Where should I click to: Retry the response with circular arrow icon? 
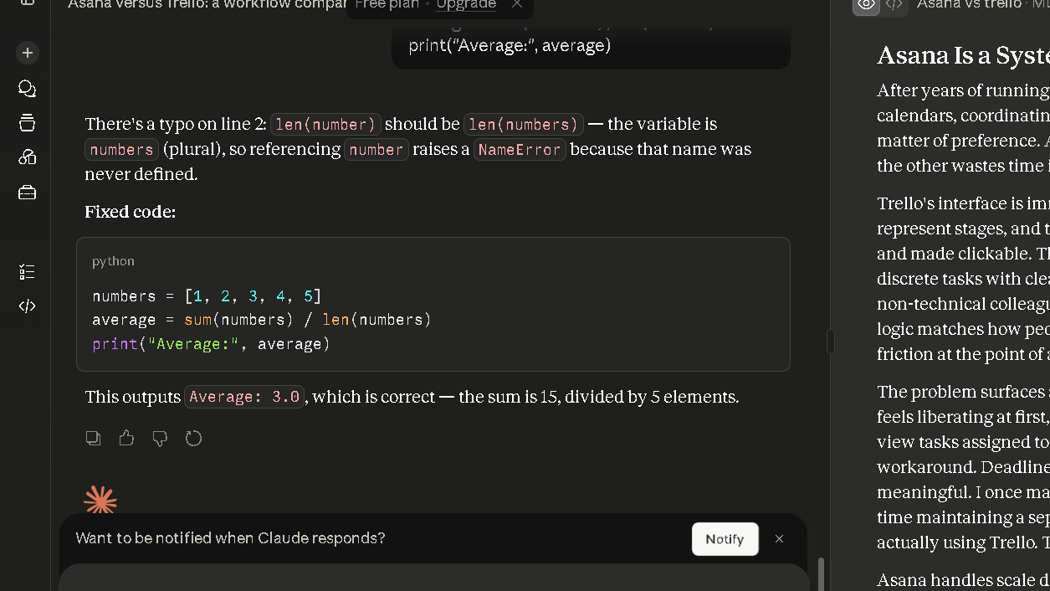(193, 438)
